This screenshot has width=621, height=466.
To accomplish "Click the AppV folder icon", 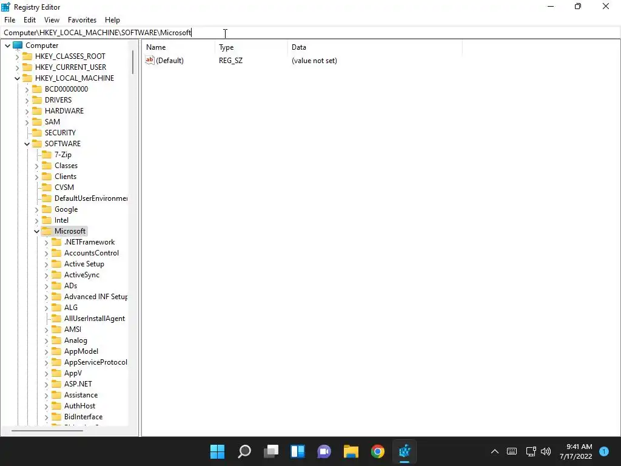I will 56,373.
